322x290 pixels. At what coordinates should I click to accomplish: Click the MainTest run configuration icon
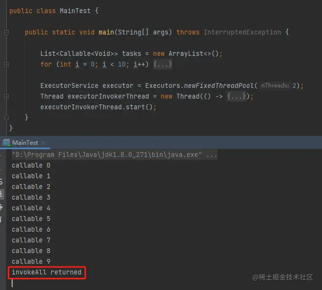(x=6, y=142)
